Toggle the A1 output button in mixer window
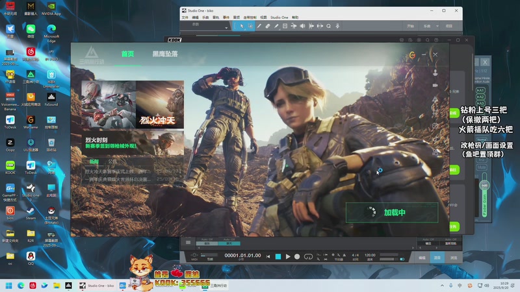Viewport: 520px width, 292px height. point(480,90)
